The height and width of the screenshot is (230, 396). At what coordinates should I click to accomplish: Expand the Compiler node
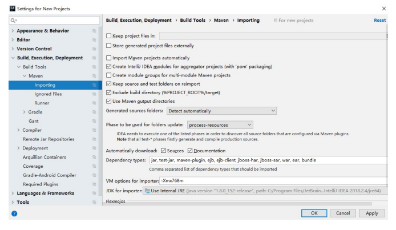point(18,130)
